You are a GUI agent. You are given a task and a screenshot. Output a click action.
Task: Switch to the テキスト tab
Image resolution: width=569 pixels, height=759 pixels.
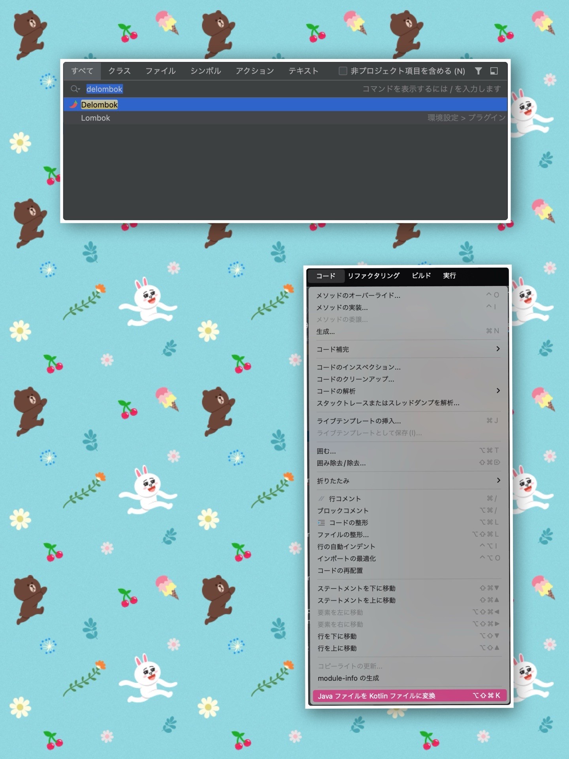(303, 71)
